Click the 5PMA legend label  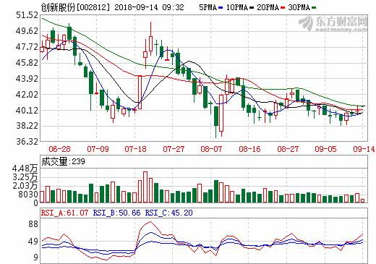[x=208, y=7]
